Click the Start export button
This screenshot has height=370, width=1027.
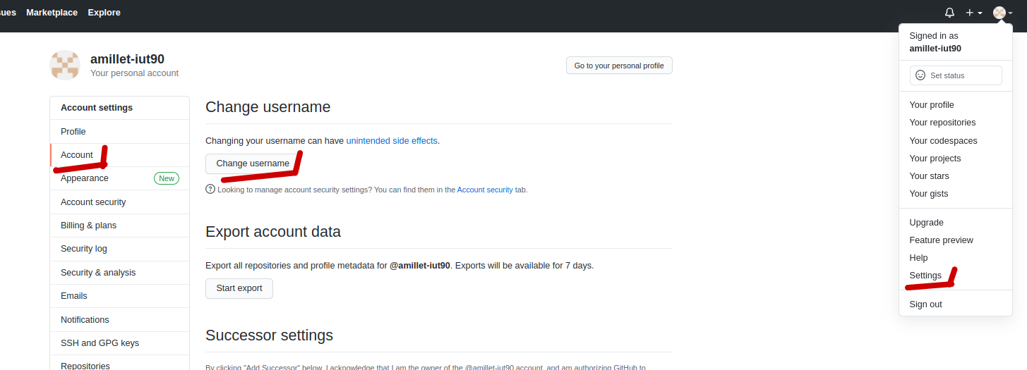pyautogui.click(x=239, y=288)
